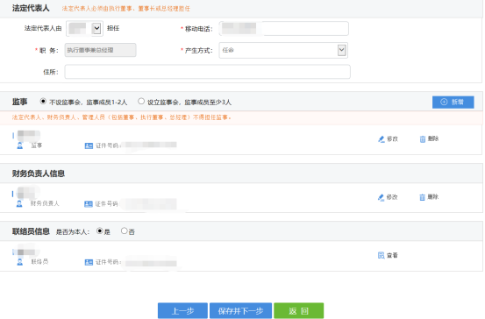The width and height of the screenshot is (485, 319).
Task: Click the disabled 职务 field
Action: pyautogui.click(x=100, y=50)
